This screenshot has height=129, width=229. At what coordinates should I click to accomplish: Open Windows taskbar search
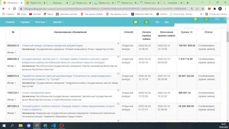12,126
